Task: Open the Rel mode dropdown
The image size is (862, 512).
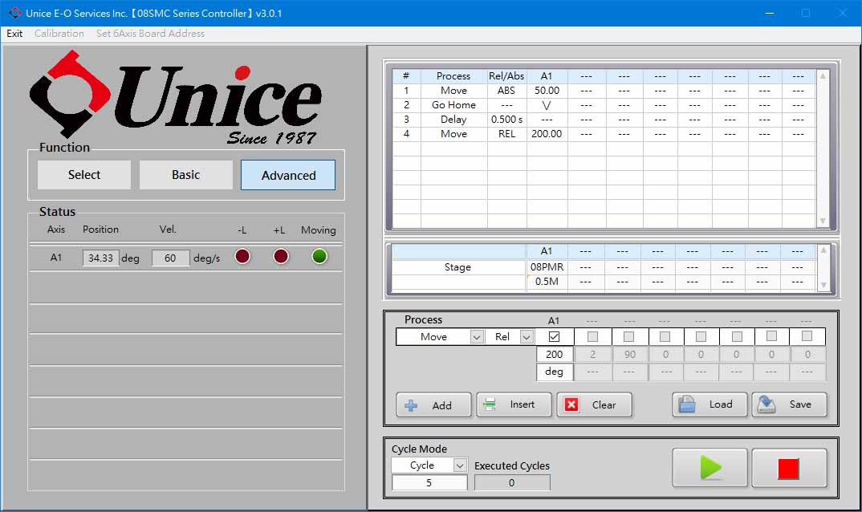Action: [527, 336]
